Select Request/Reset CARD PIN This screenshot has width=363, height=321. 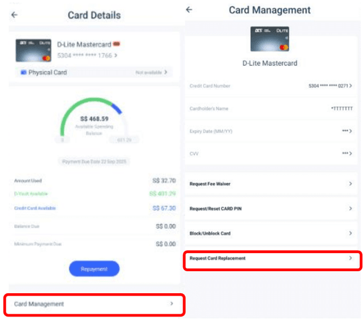(x=271, y=208)
